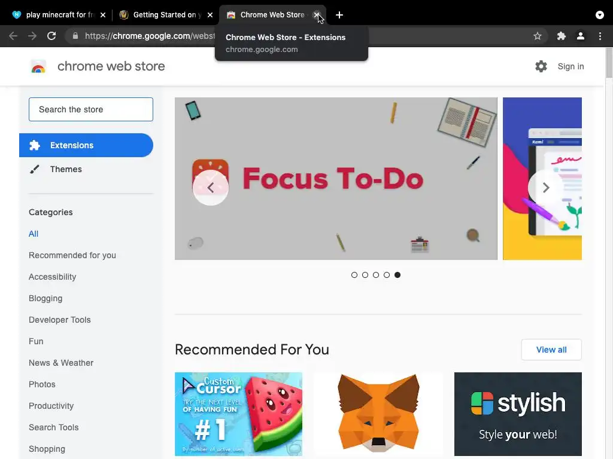The width and height of the screenshot is (613, 459).
Task: Open the MetaMask fox extension card
Action: click(378, 414)
